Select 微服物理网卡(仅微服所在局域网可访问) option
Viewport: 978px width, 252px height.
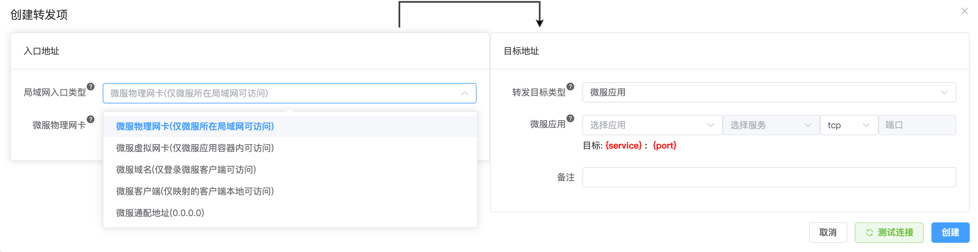[290, 126]
